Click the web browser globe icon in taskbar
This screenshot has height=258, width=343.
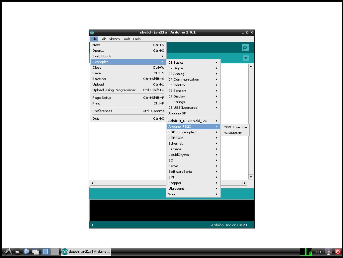[x=26, y=252]
